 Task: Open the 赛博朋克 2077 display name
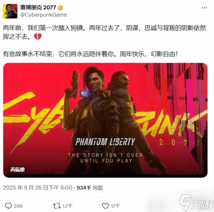click(x=38, y=7)
